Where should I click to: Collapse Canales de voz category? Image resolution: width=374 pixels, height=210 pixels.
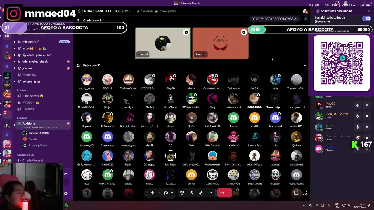click(x=27, y=155)
